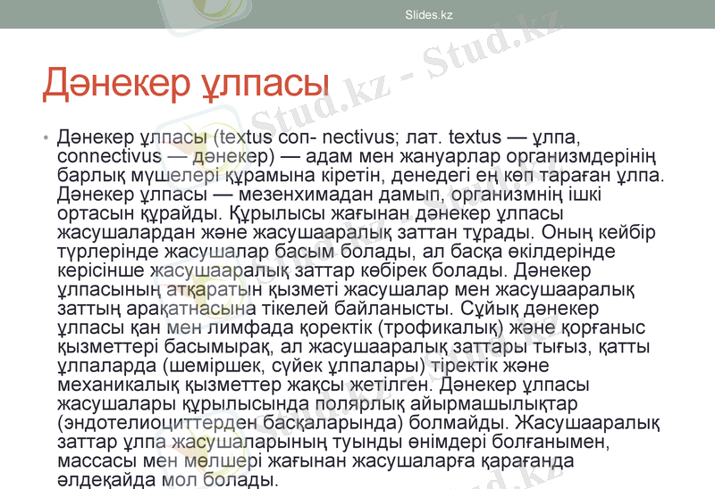Click the line starting "заттың арақатнасына тікелей"
Screen dimensions: 715x489
tap(328, 309)
